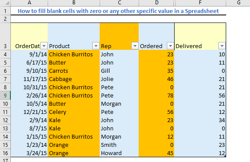The image size is (250, 162).
Task: Select column C header
Action: click(120, 3)
